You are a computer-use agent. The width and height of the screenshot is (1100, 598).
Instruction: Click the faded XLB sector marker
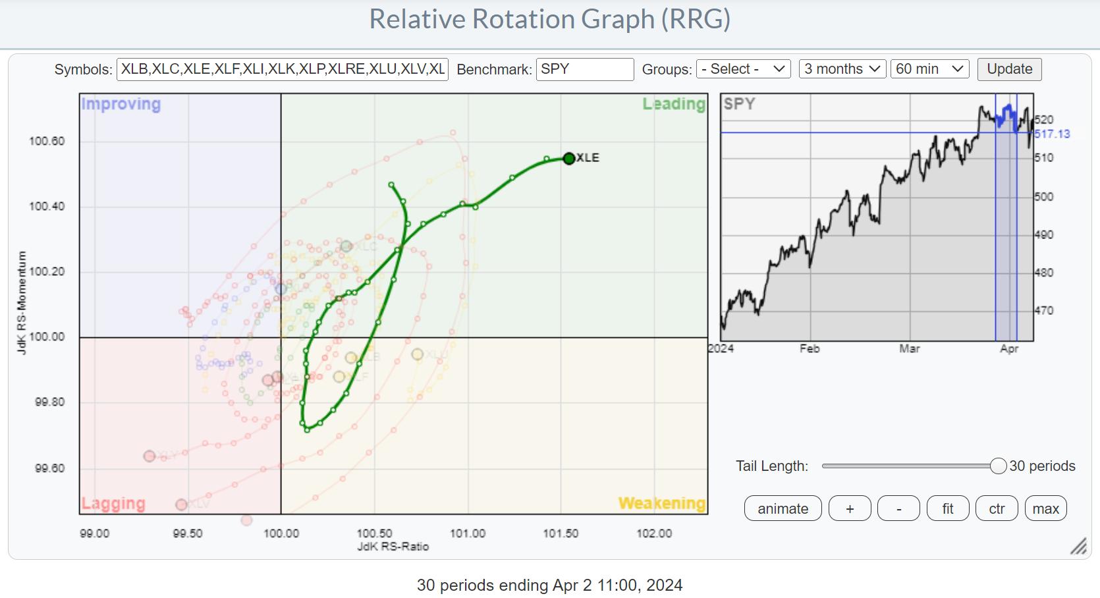coord(352,358)
